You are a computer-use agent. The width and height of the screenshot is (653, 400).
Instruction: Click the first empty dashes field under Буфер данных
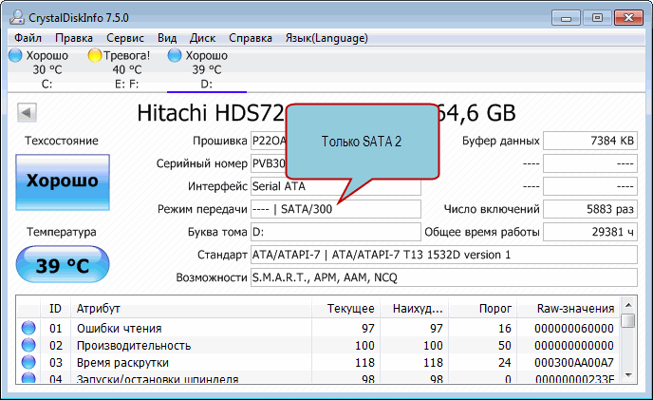pos(590,163)
